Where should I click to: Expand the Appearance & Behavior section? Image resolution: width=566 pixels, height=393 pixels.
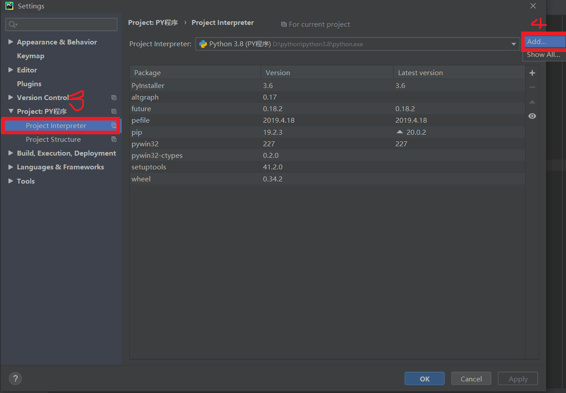pyautogui.click(x=11, y=42)
